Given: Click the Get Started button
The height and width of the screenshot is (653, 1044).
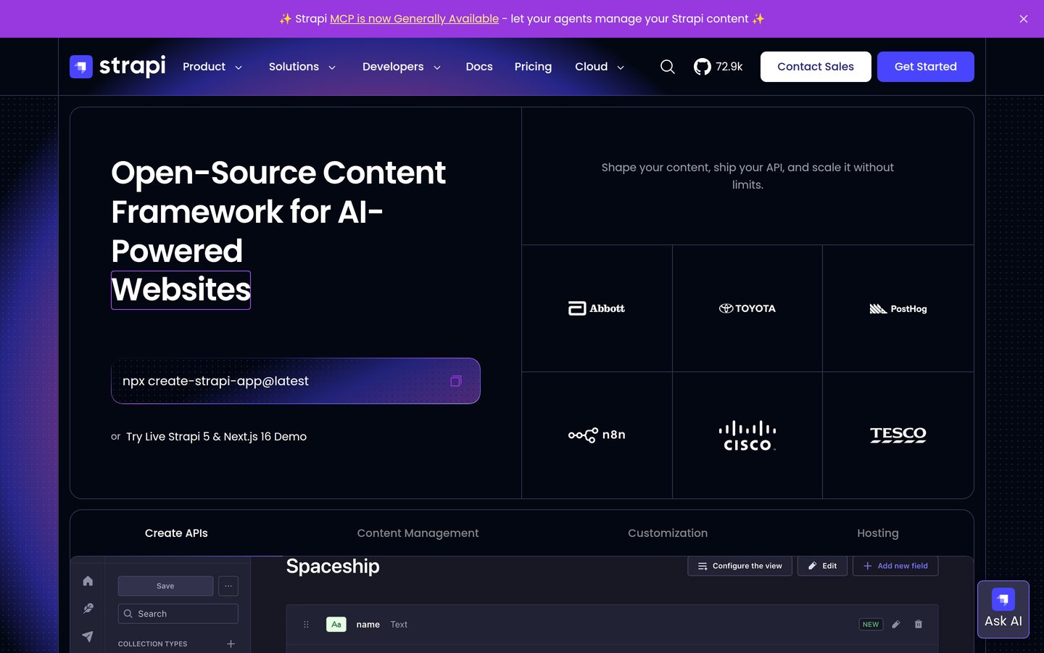Looking at the screenshot, I should pyautogui.click(x=926, y=67).
